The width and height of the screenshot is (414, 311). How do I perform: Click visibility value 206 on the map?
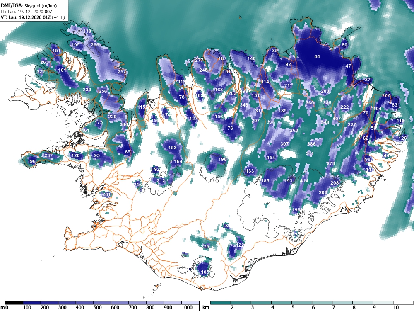click(323, 192)
